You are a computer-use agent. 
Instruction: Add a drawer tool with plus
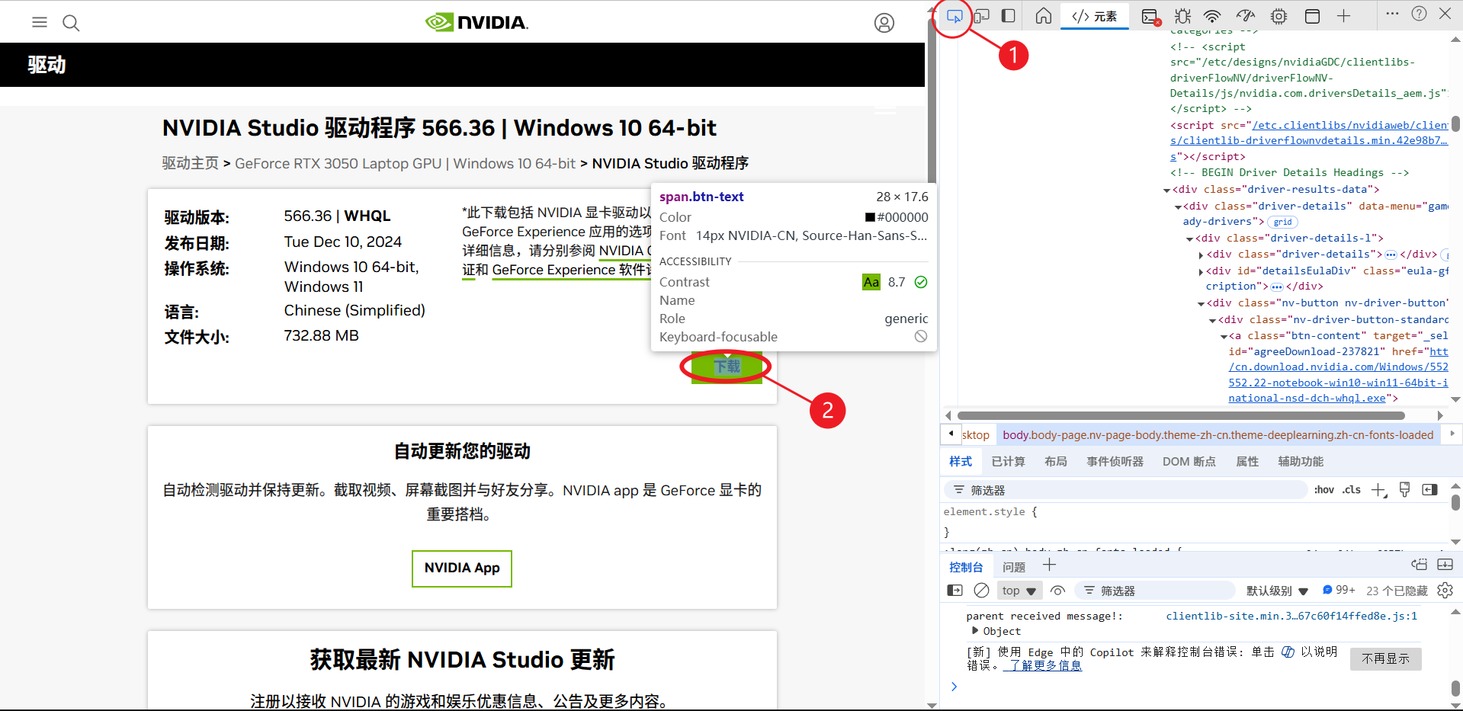coord(1049,565)
